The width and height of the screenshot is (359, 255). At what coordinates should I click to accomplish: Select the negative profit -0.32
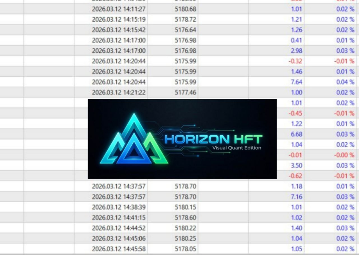295,61
